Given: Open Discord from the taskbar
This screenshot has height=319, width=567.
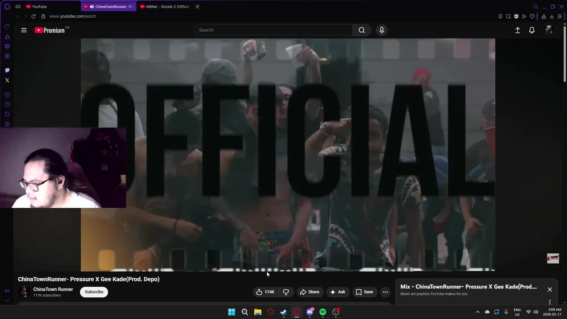Looking at the screenshot, I should (310, 312).
